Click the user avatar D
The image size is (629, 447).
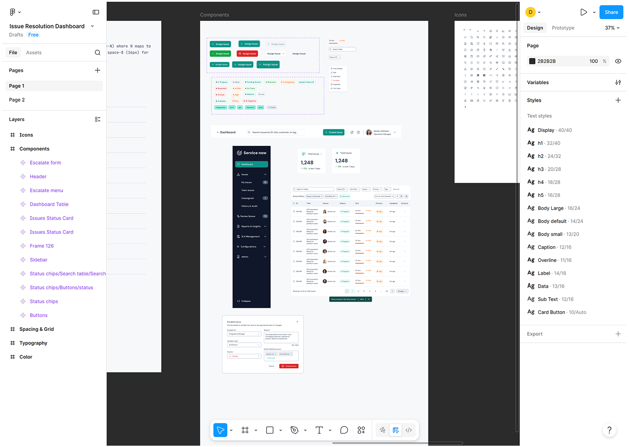click(530, 12)
